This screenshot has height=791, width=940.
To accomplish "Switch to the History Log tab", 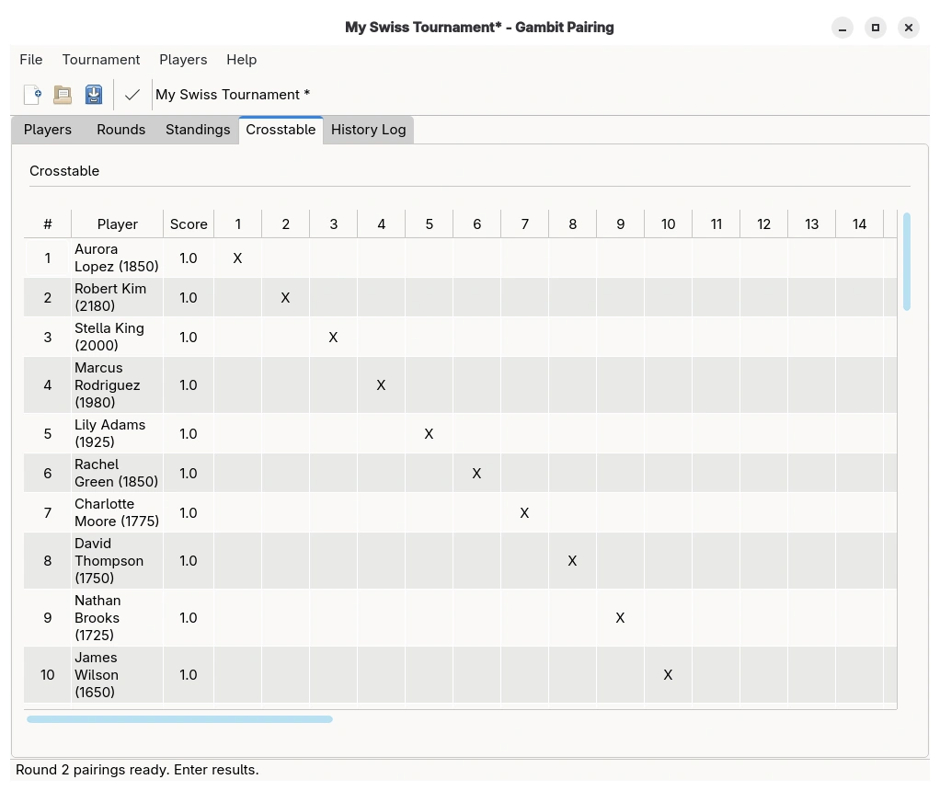I will pyautogui.click(x=368, y=130).
